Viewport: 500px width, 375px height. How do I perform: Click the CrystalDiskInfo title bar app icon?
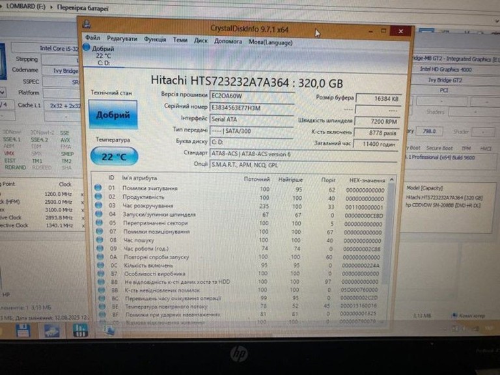coord(87,24)
